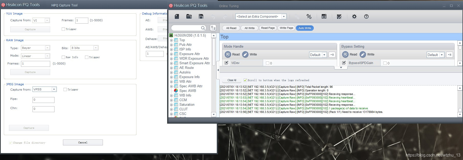Toggle the ViDev value checkbox

[267, 63]
